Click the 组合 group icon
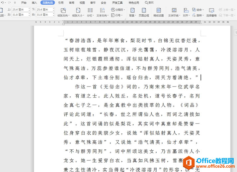 pyautogui.click(x=194, y=10)
